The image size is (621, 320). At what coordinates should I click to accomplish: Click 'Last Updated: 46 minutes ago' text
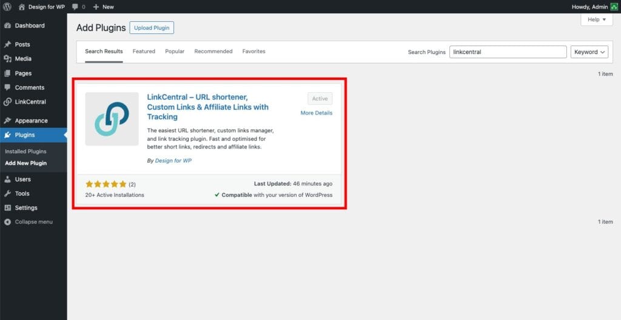[x=294, y=184]
